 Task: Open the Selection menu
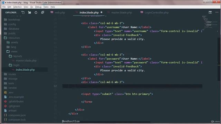pos(17,7)
